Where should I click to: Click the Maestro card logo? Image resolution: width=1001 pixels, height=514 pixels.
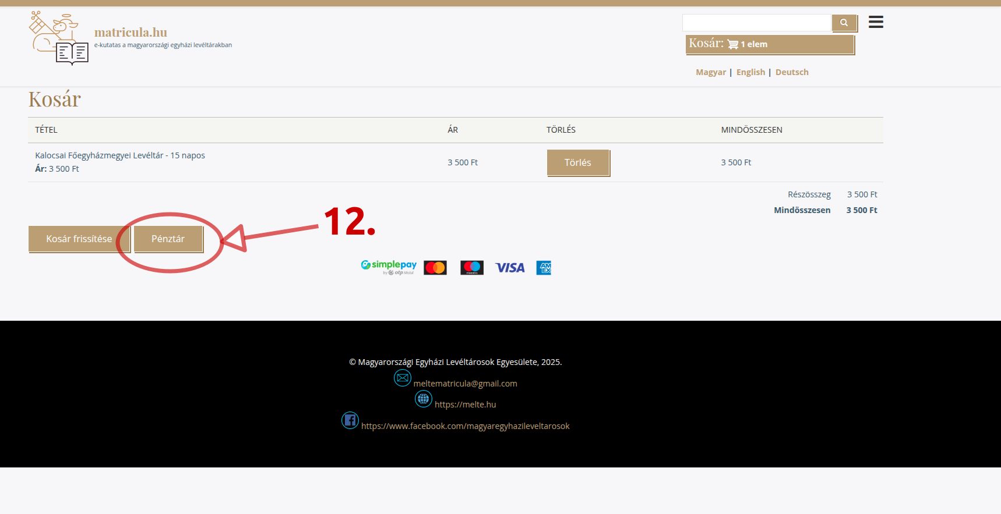tap(471, 268)
